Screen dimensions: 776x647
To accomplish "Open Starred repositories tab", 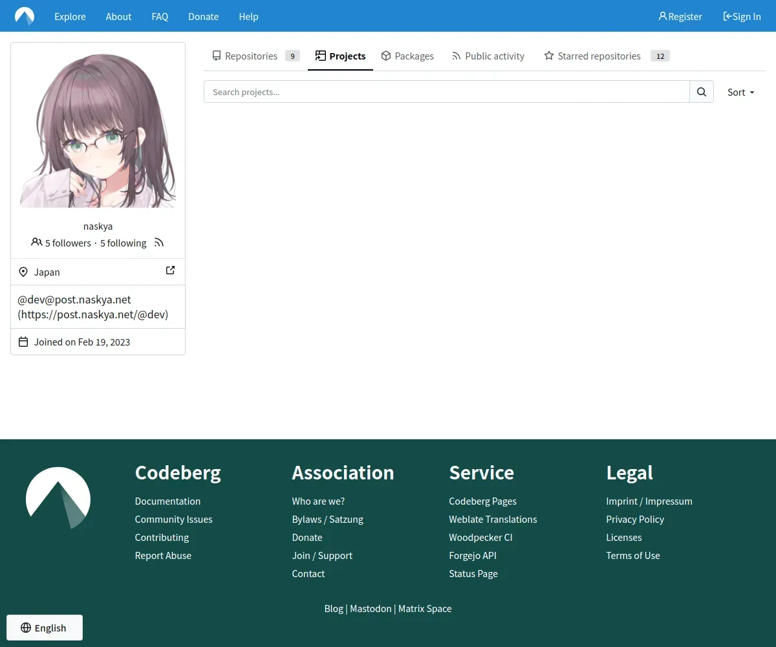I will [607, 56].
